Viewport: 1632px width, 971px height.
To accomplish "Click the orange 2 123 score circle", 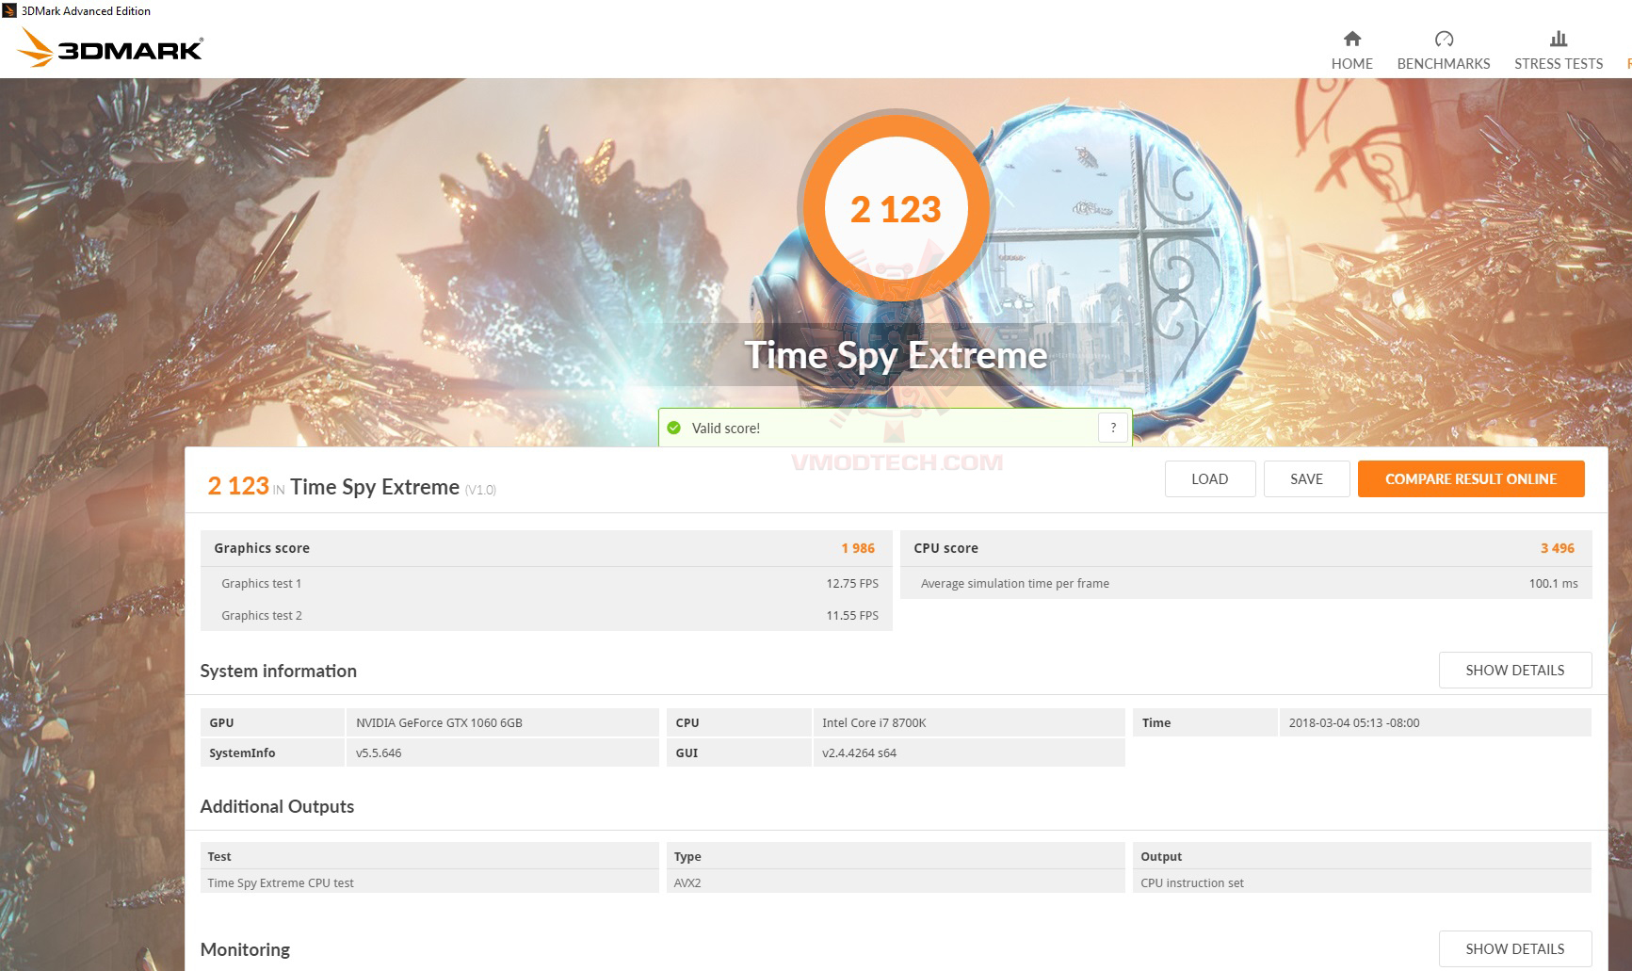I will (x=896, y=208).
